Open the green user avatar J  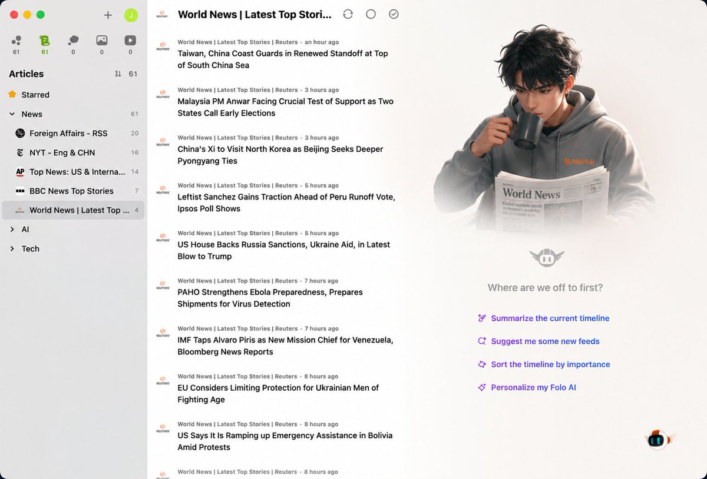[131, 15]
